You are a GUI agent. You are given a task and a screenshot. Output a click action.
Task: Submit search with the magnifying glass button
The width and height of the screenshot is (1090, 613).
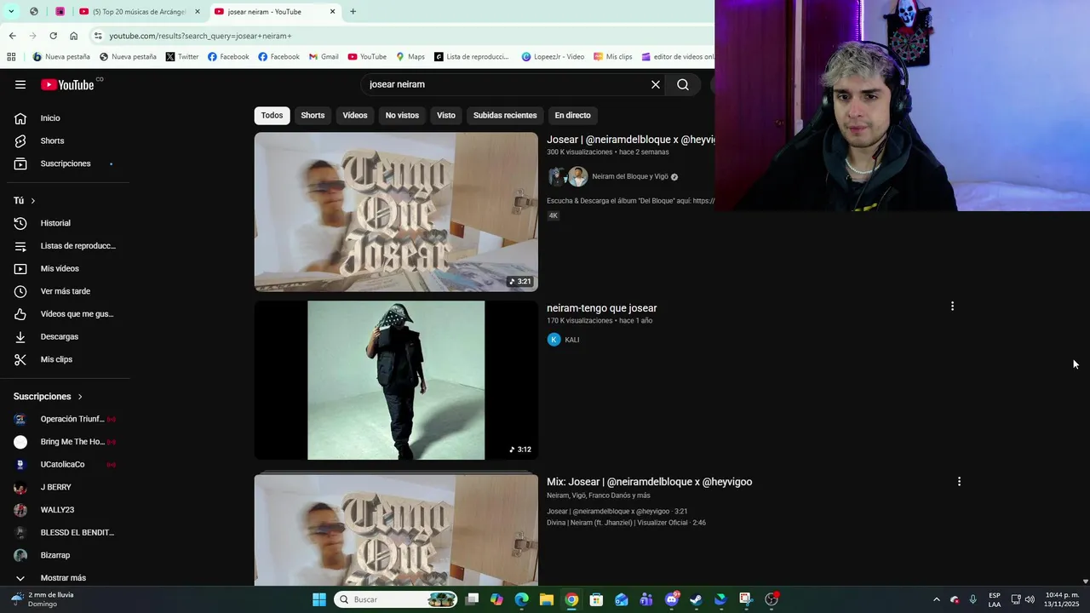pos(683,84)
